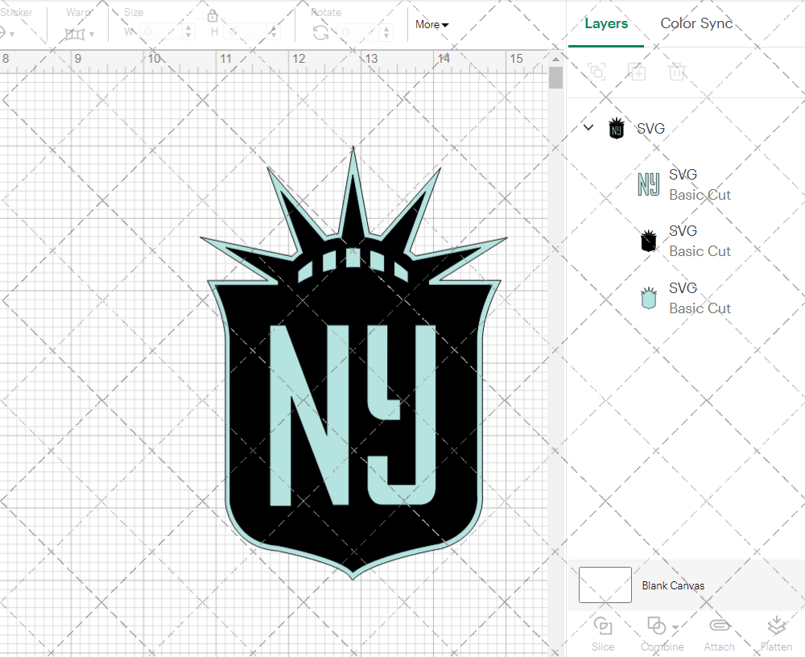Image resolution: width=805 pixels, height=657 pixels.
Task: Click the Height stepper arrows
Action: coord(274,32)
